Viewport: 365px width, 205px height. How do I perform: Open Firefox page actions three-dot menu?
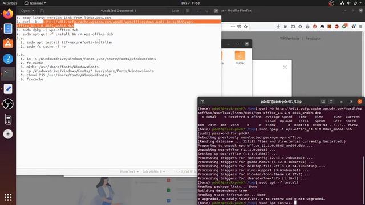click(233, 27)
